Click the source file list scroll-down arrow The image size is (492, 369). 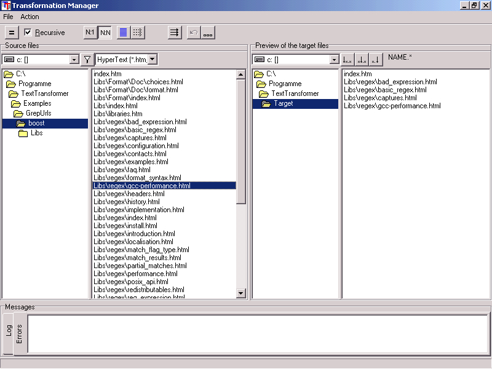(x=241, y=293)
